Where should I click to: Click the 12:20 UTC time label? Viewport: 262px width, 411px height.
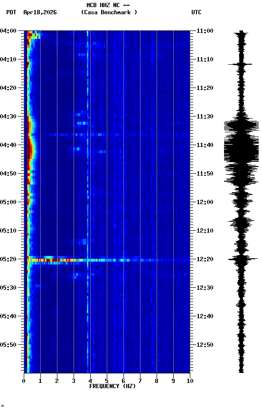click(205, 259)
